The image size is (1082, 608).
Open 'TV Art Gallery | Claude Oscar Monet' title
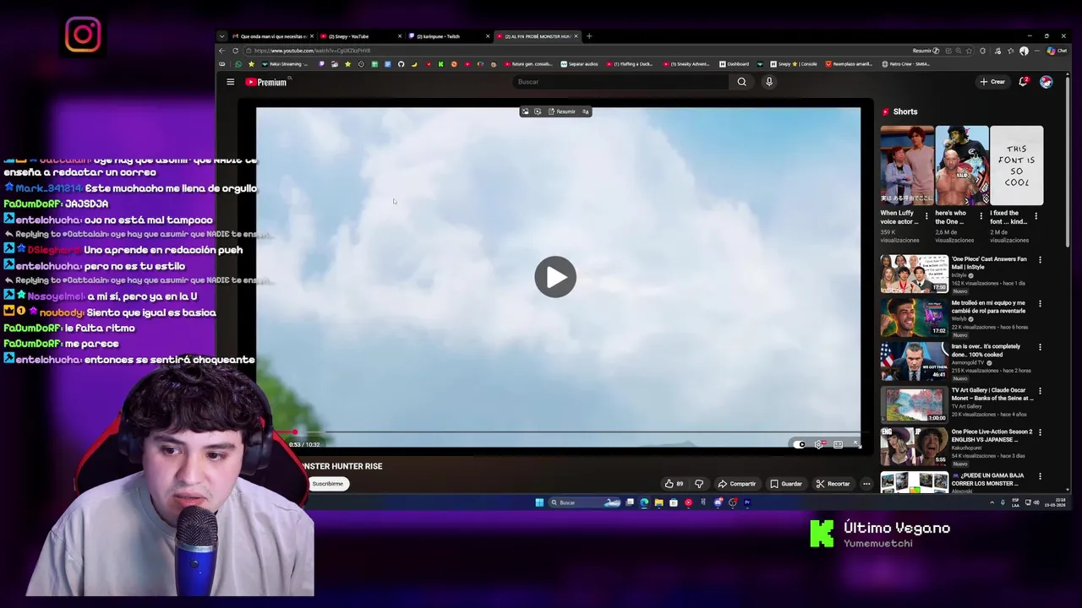point(992,394)
